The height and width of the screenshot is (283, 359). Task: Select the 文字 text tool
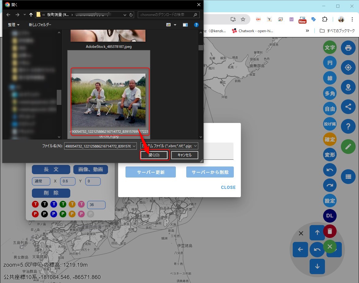(330, 48)
